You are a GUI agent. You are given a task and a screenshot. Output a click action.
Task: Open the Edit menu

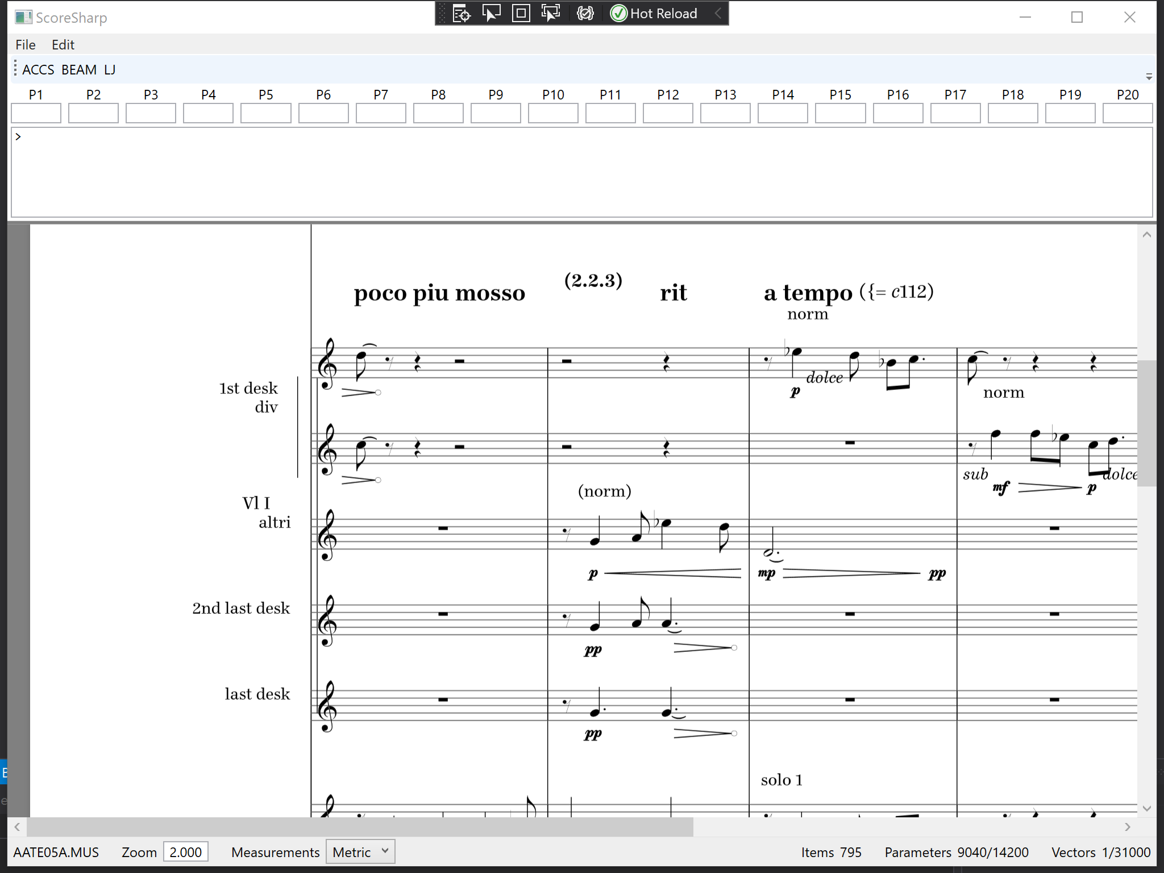pos(63,44)
